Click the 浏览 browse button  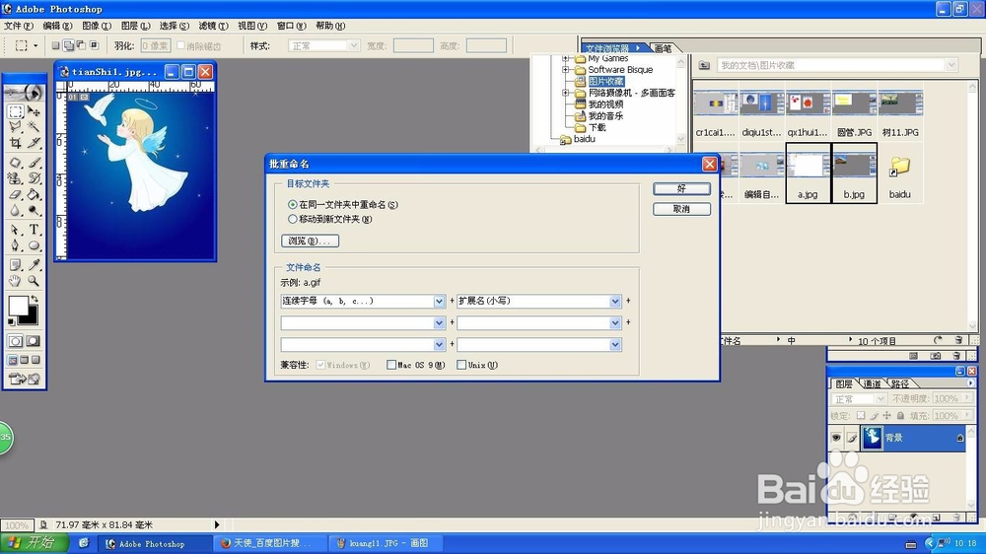[310, 241]
